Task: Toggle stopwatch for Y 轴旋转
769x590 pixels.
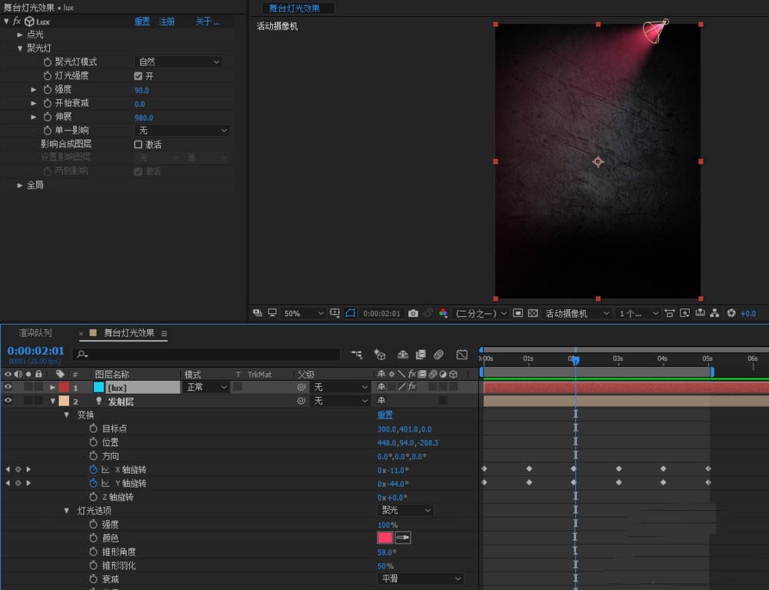Action: [x=93, y=483]
